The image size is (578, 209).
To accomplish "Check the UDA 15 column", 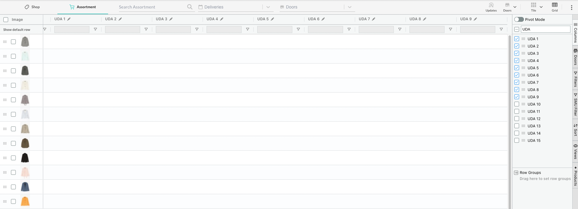I will click(517, 140).
